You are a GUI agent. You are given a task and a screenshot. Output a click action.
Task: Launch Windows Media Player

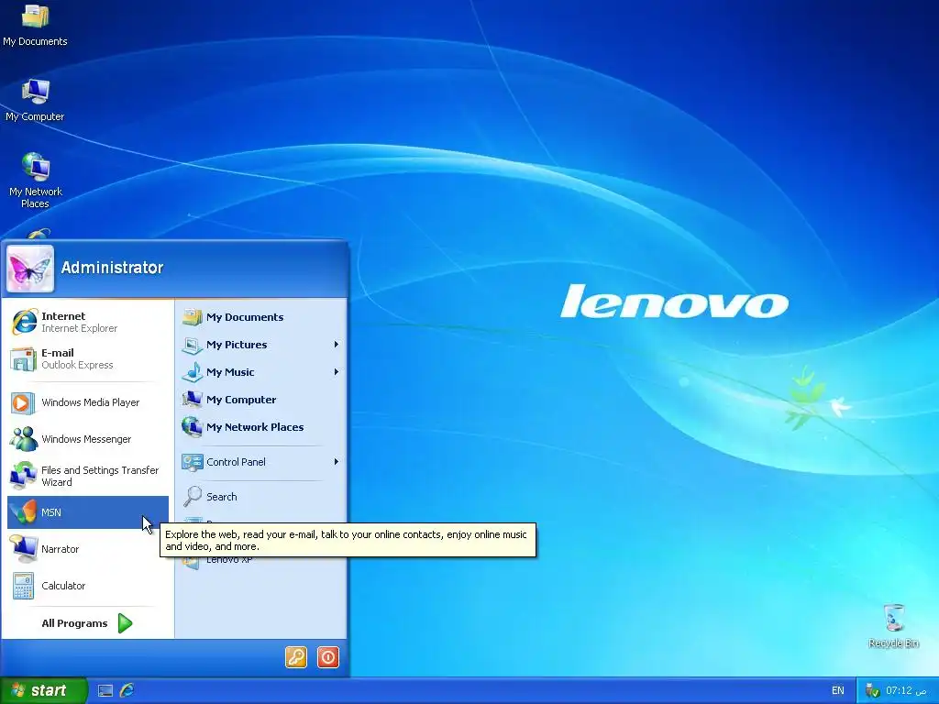pos(87,402)
